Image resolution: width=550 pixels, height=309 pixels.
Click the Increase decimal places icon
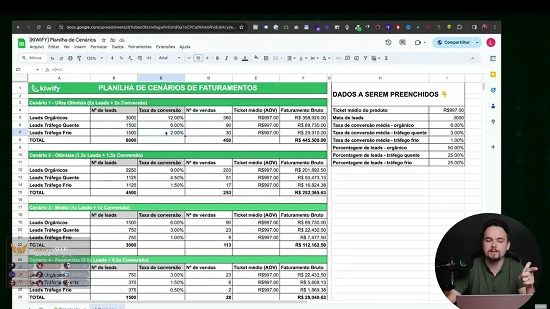[x=139, y=58]
